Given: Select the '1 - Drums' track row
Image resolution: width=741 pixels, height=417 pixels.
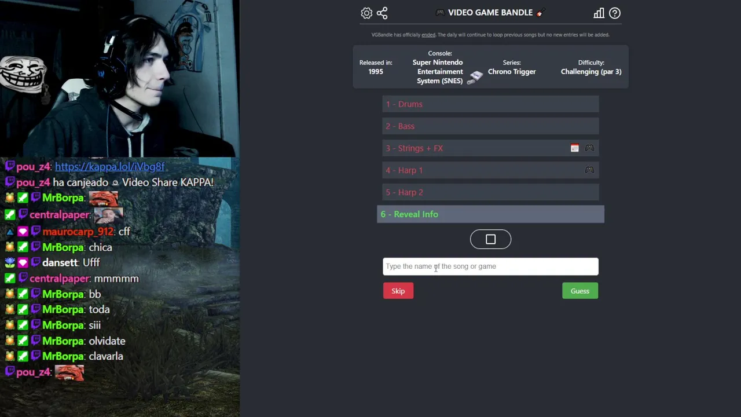Looking at the screenshot, I should 490,104.
